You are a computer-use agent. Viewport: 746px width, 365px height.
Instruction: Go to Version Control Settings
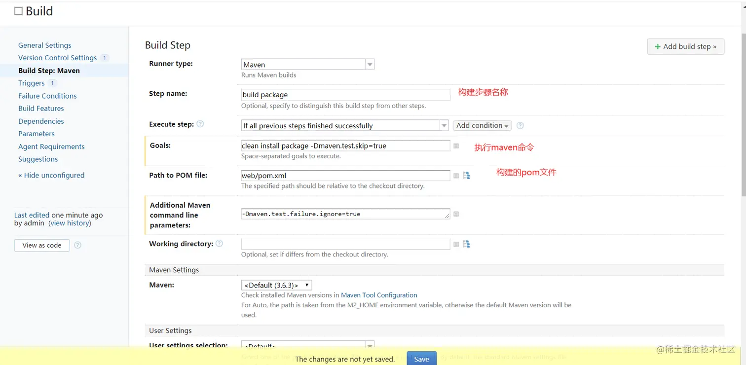(57, 58)
